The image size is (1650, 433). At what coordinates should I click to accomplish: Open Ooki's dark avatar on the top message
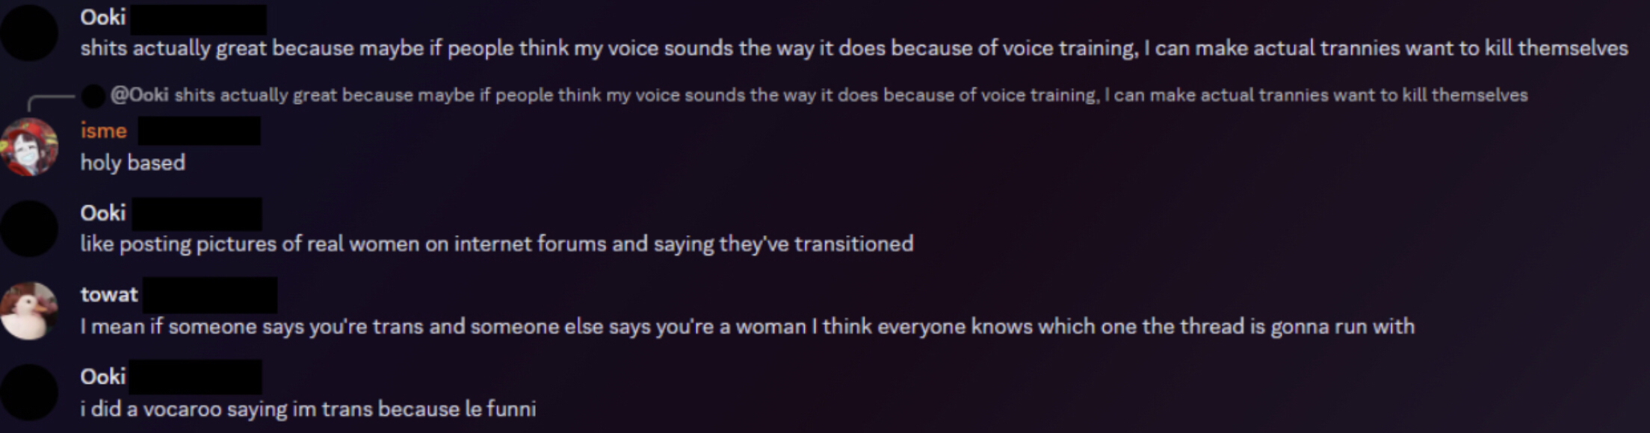pos(29,31)
